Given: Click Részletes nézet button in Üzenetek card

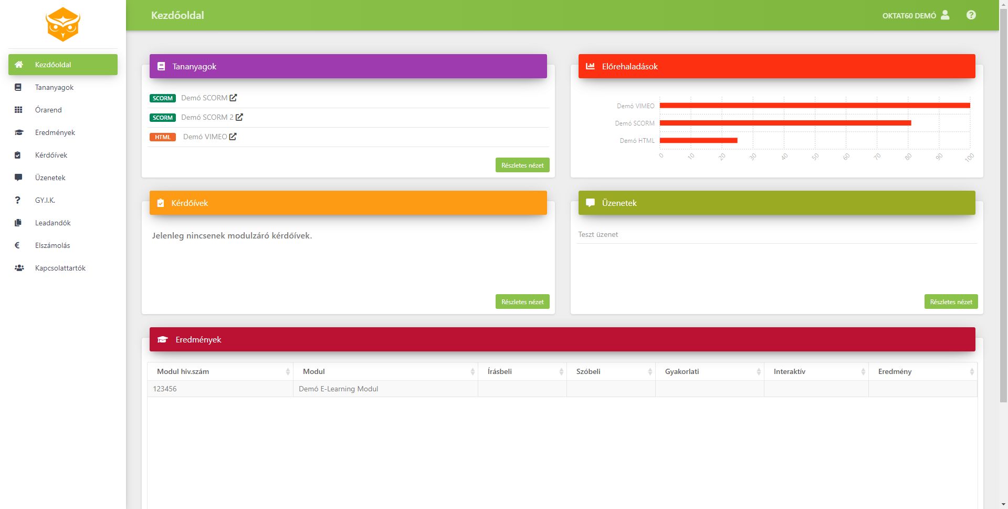Looking at the screenshot, I should point(951,302).
